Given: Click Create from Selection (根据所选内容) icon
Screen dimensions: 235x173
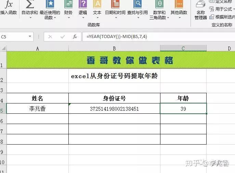Looking at the screenshot, I should tap(212, 17).
